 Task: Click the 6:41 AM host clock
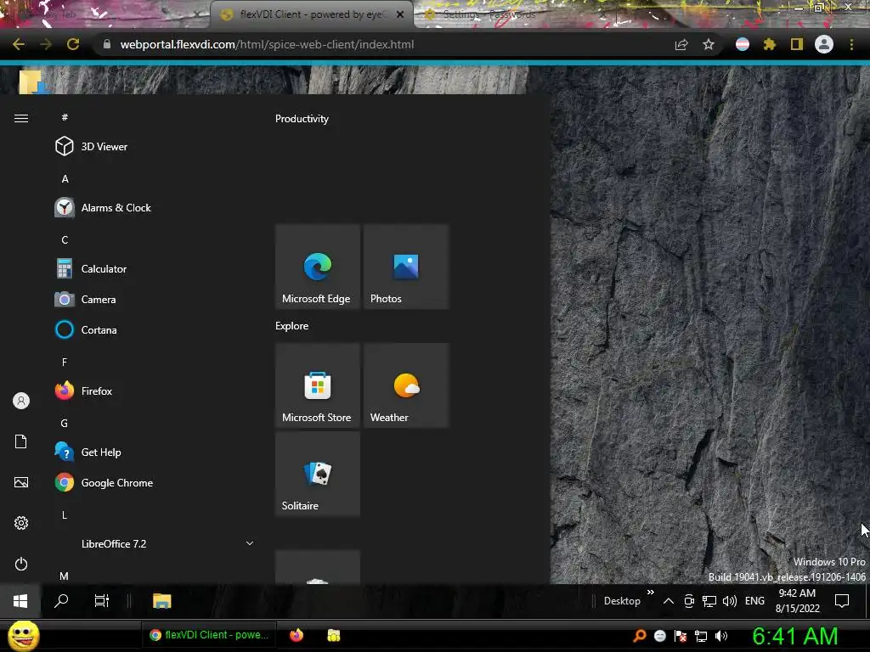(x=794, y=636)
